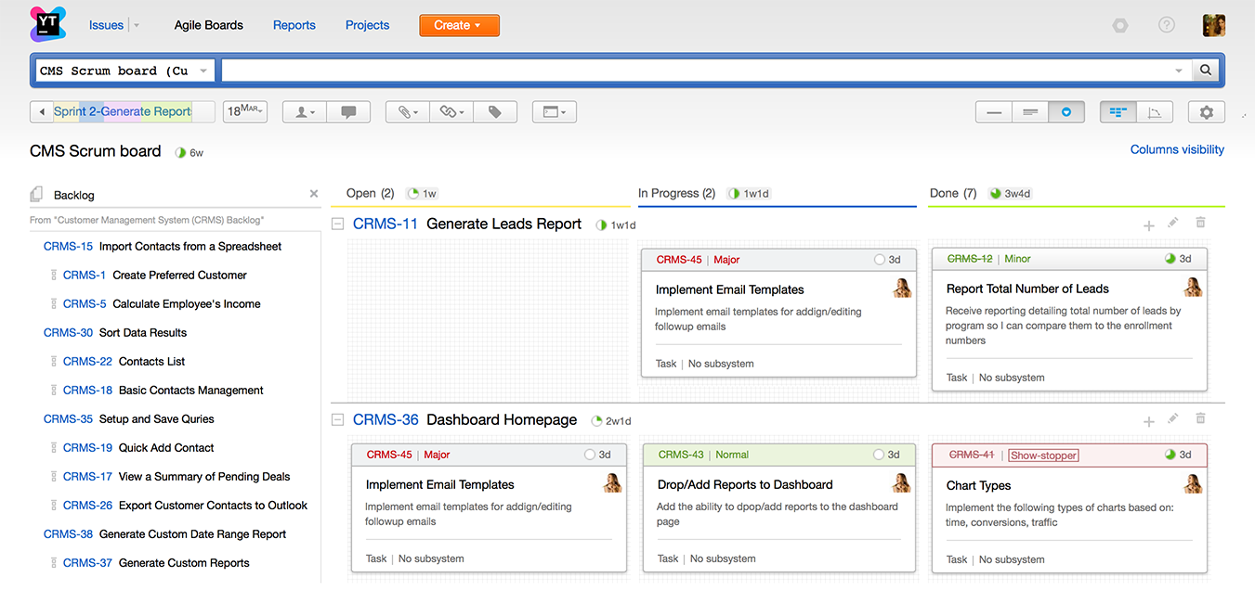Edit the CRMS-11 swimlane with the pencil icon
Viewport: 1255px width, 603px height.
1173,223
